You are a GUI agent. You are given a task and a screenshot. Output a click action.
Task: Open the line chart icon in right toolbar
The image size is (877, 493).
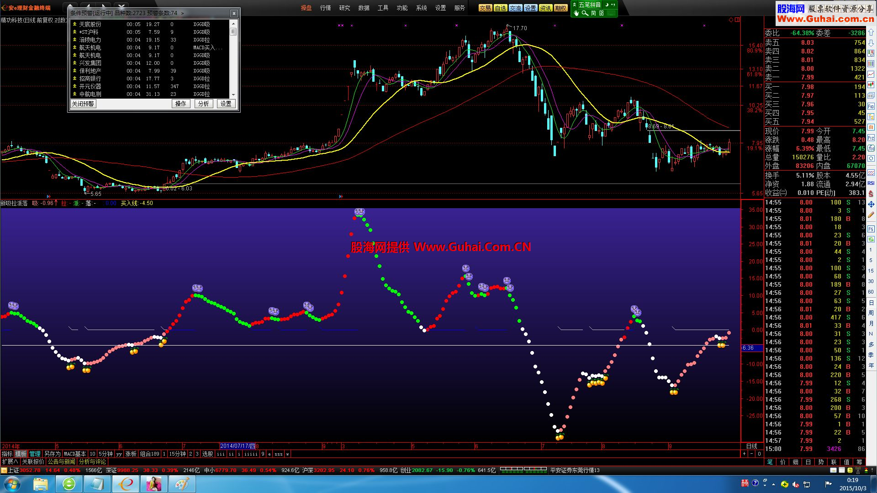point(871,73)
